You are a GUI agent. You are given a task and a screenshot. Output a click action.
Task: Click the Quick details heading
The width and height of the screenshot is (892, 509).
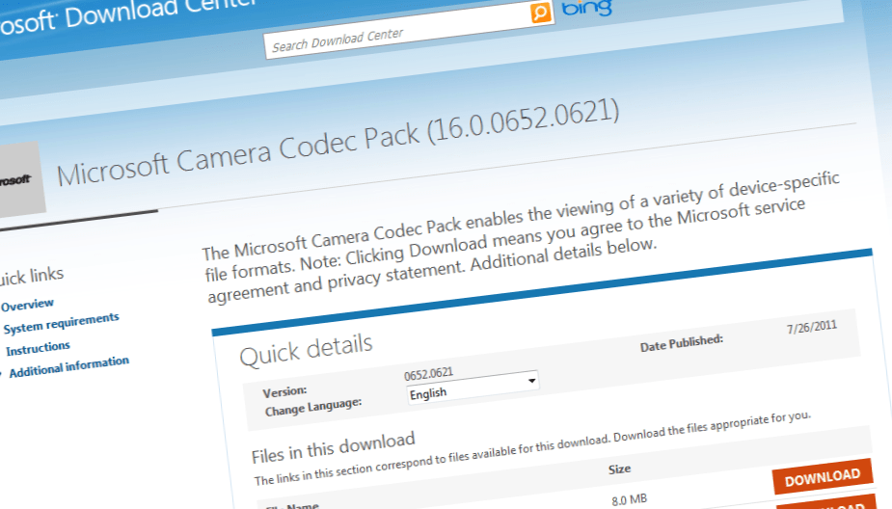[x=306, y=349]
